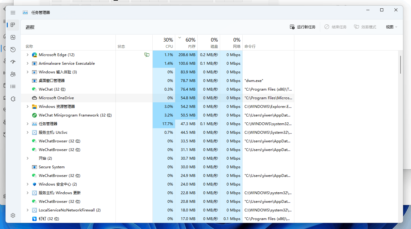This screenshot has width=411, height=229.
Task: Click the Microsoft Edge process icon
Action: pyautogui.click(x=34, y=55)
